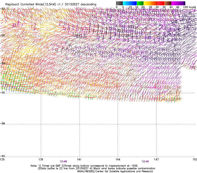Click the magenta-purple 40-50 knots legend swatch
This screenshot has height=173, width=197.
178,3
